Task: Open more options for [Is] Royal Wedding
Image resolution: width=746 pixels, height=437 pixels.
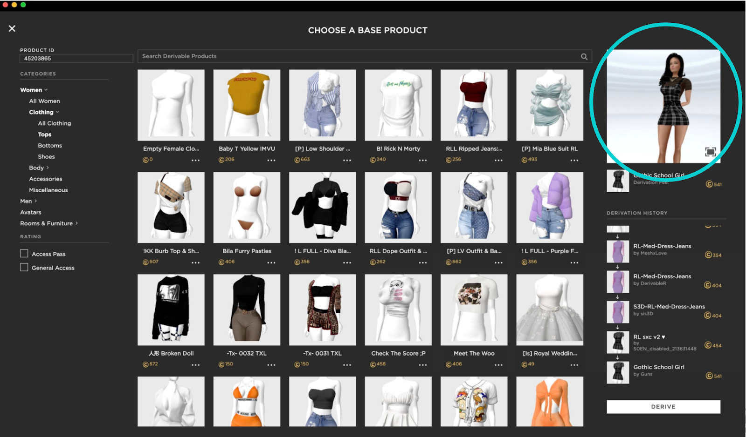Action: [574, 364]
